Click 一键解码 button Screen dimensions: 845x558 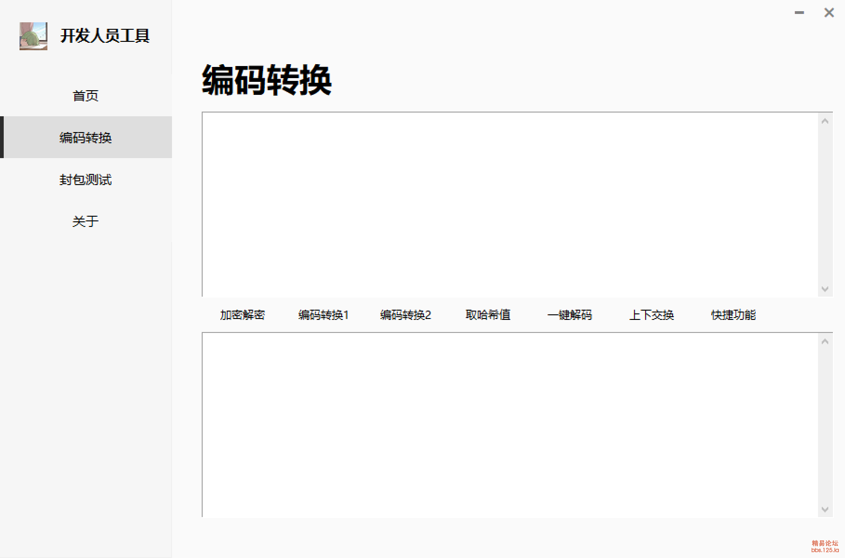pos(570,315)
